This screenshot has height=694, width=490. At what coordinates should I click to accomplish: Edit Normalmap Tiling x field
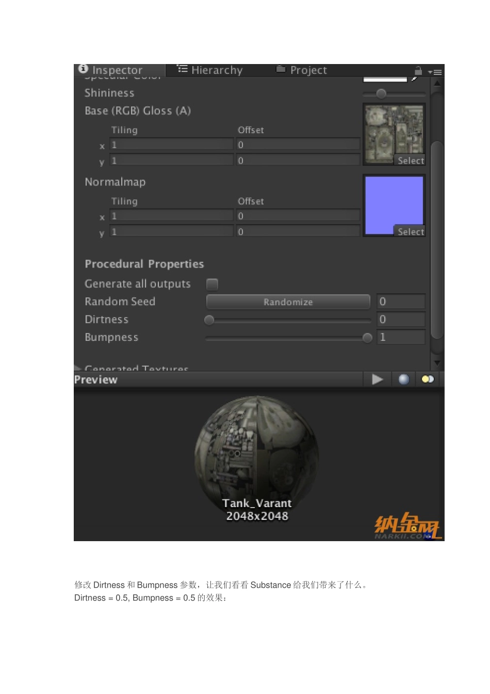coord(172,216)
